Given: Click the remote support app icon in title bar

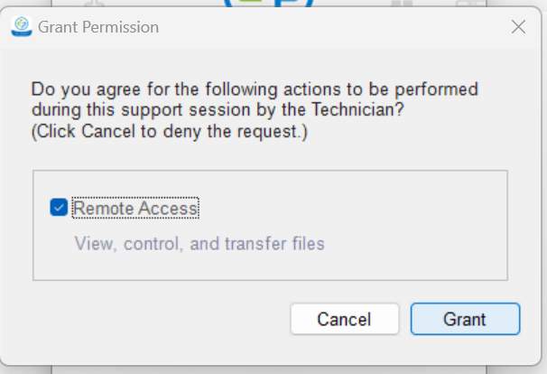Looking at the screenshot, I should pos(22,26).
